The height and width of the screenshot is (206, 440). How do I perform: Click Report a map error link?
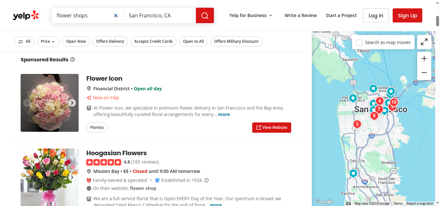coord(420,203)
